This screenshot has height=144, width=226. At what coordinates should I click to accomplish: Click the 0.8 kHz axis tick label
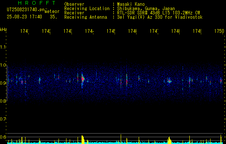[3, 101]
